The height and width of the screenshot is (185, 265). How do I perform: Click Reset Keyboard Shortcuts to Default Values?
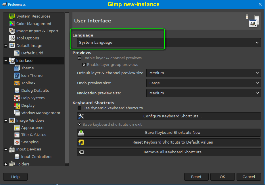pos(169,142)
